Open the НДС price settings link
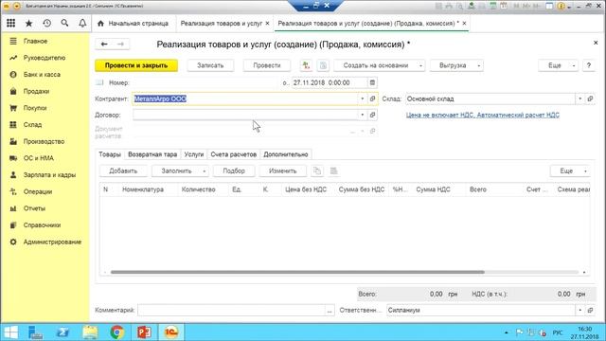Screen dimensions: 606x341 pos(483,115)
